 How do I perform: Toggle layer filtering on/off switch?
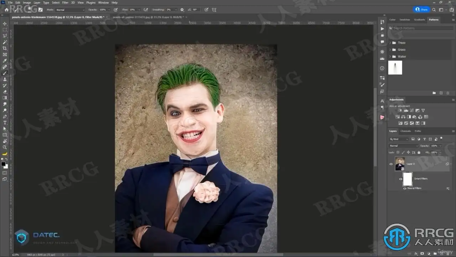click(441, 138)
